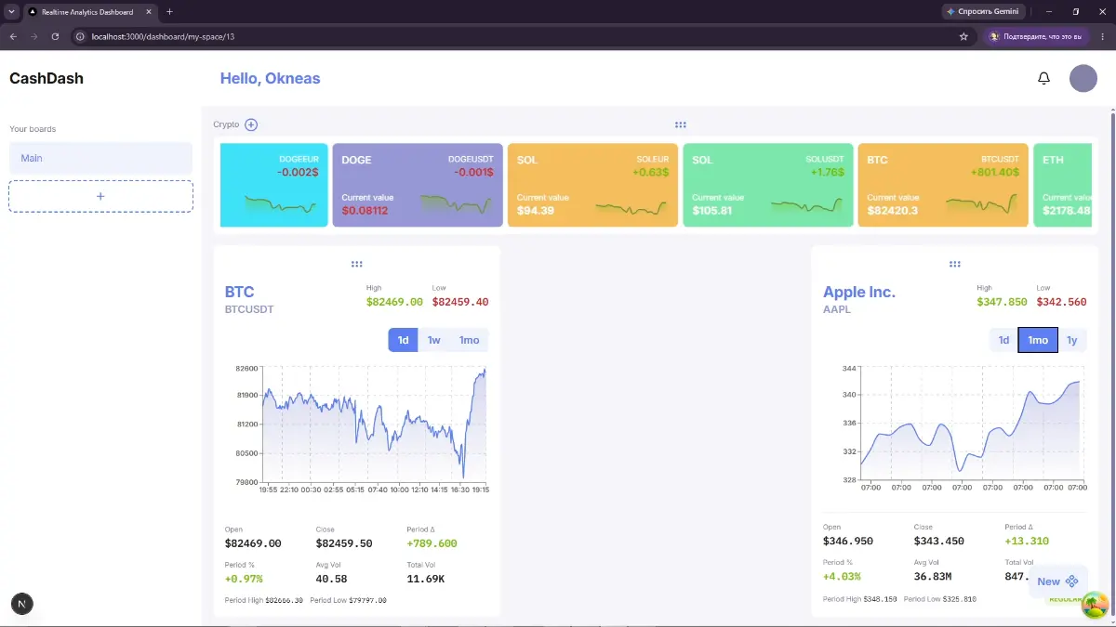
Task: Open the notifications bell
Action: pyautogui.click(x=1043, y=78)
